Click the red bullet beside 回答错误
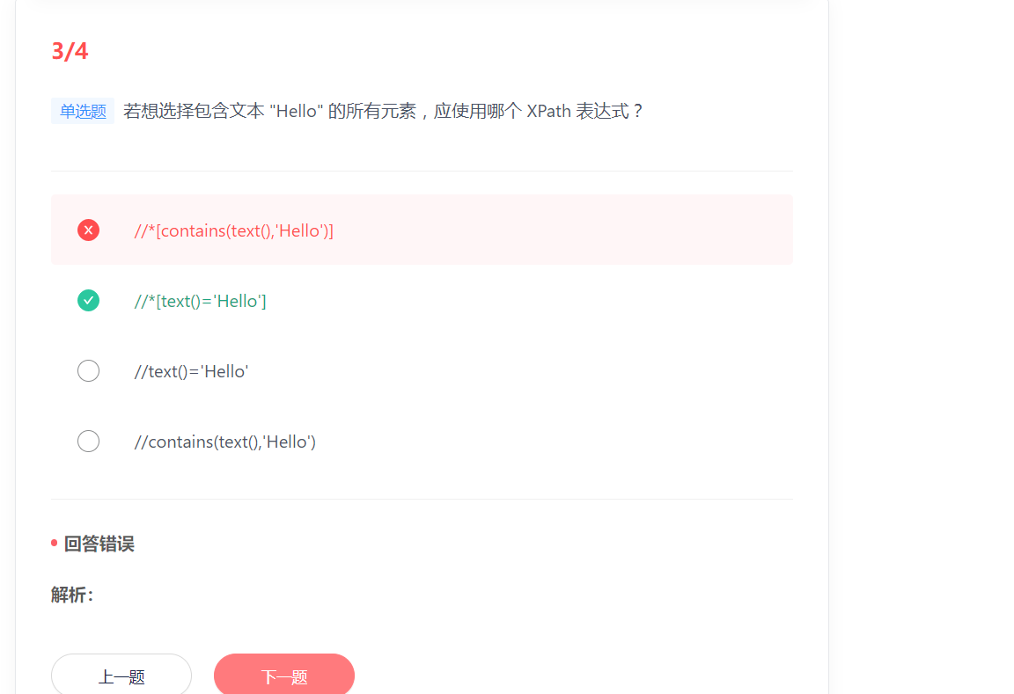The image size is (1014, 694). point(55,543)
